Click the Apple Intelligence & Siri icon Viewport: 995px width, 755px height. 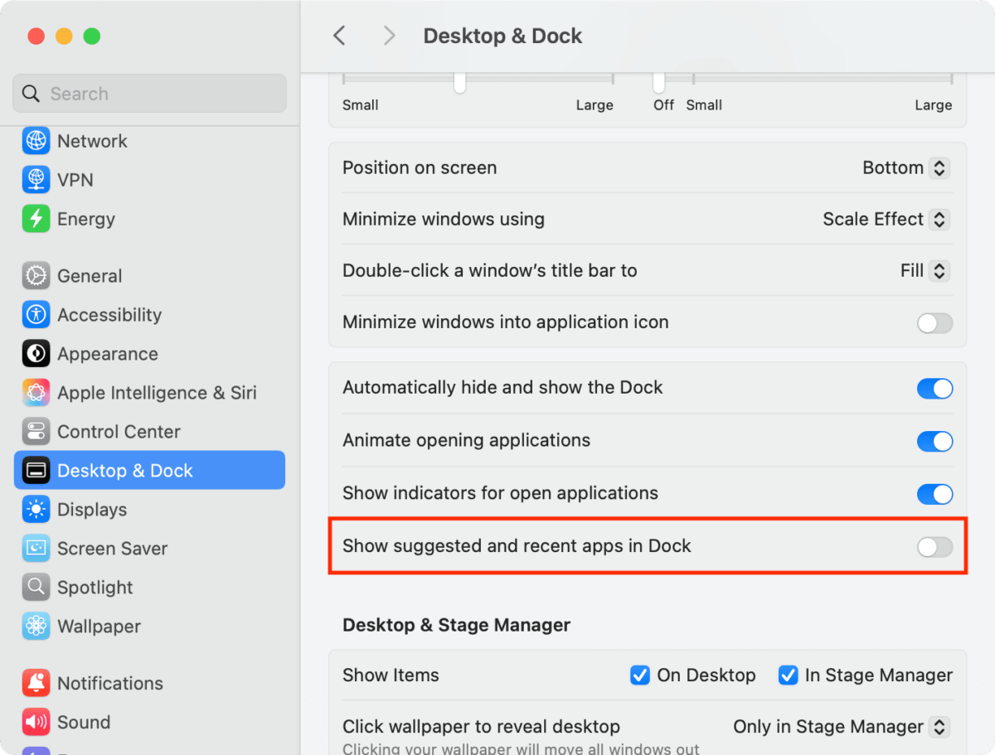36,393
